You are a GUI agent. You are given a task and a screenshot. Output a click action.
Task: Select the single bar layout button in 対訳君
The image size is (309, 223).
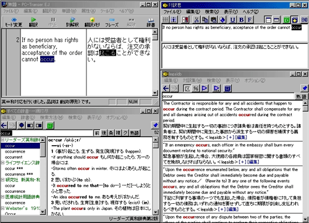coord(276,20)
